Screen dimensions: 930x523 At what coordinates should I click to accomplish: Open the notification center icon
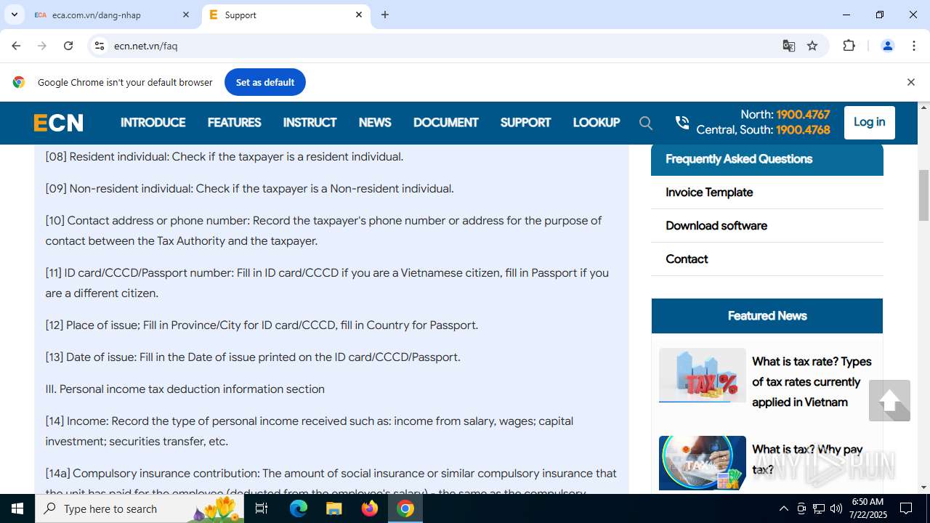[906, 508]
